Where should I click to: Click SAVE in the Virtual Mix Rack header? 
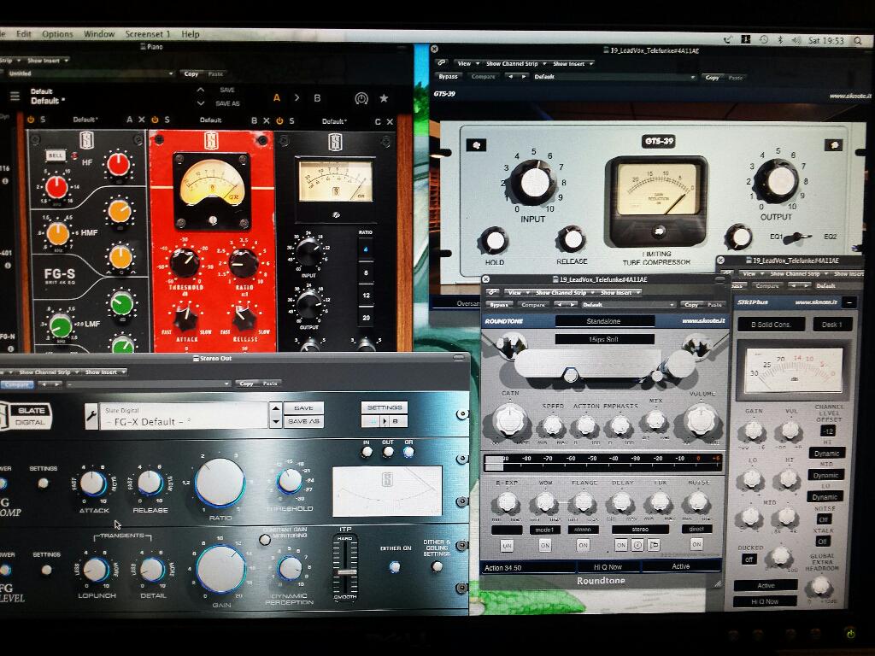point(227,90)
